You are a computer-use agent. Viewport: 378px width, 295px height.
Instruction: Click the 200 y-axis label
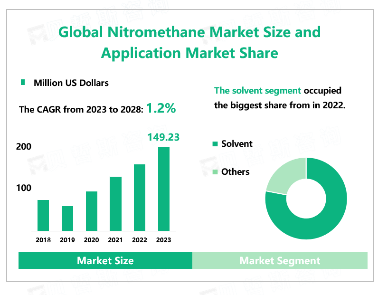(24, 146)
